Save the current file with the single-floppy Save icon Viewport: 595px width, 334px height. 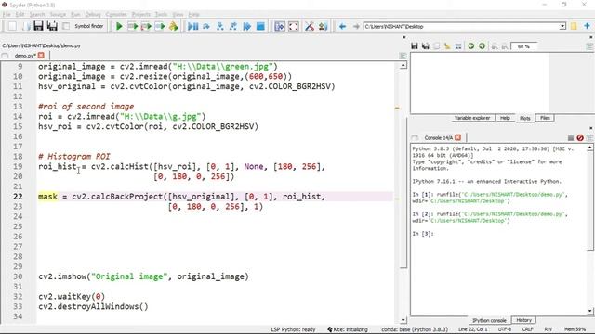(38, 26)
